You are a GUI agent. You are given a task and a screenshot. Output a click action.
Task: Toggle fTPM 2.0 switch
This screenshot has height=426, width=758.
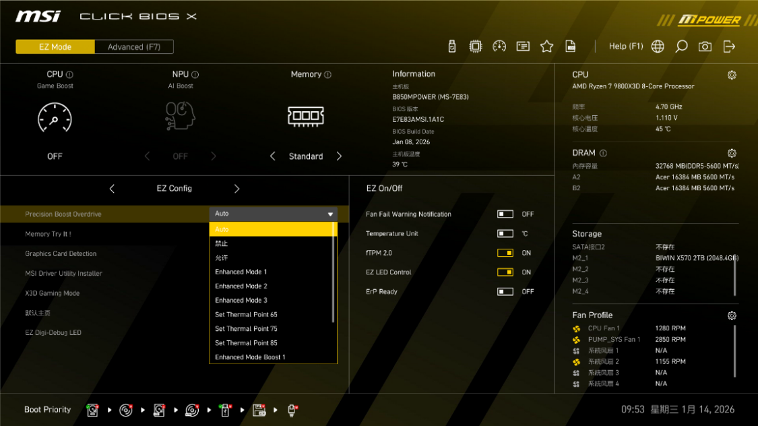[505, 253]
